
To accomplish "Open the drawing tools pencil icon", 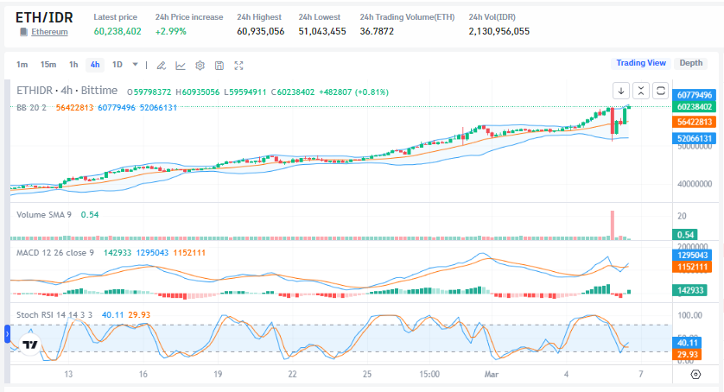I will pos(162,66).
